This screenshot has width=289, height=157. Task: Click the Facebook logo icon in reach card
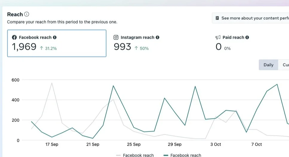pyautogui.click(x=14, y=38)
